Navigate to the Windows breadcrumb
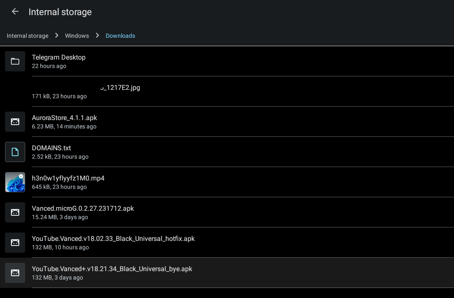 click(77, 36)
